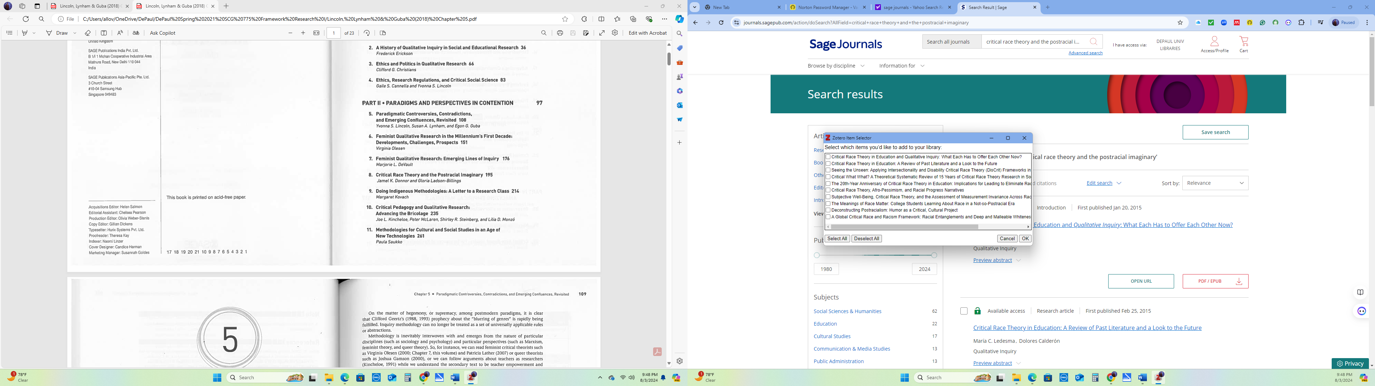Open Sage Access/Profile icon
This screenshot has width=1375, height=386.
(1214, 44)
